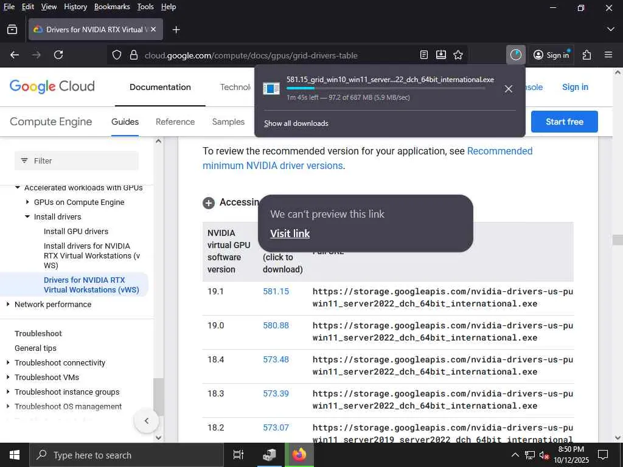The width and height of the screenshot is (623, 467).
Task: Download driver version 580.88
Action: click(276, 326)
